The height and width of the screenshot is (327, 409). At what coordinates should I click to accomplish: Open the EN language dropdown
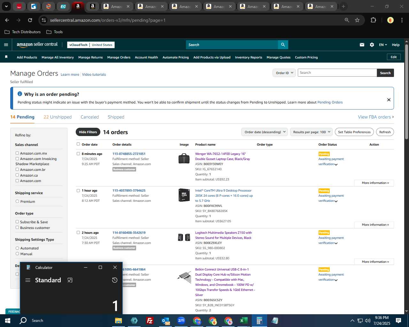tap(383, 45)
